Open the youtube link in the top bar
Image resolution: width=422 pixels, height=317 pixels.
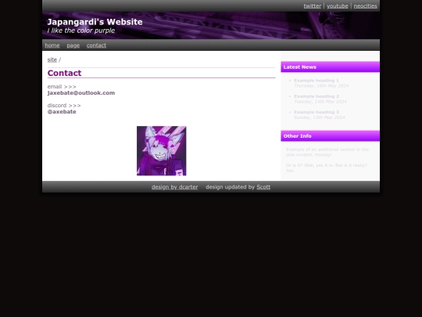pyautogui.click(x=338, y=6)
